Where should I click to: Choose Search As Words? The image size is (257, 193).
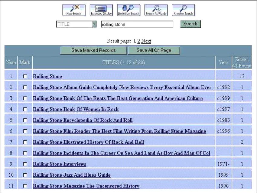(156, 10)
